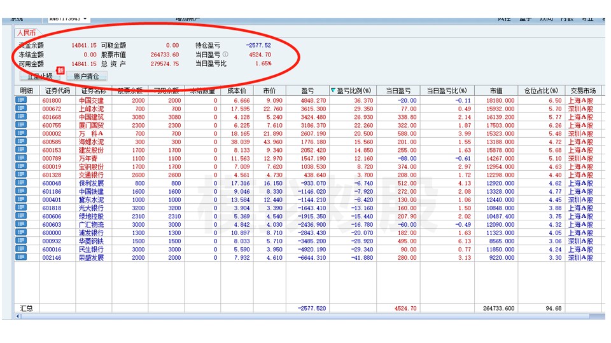Click the 市值 column header
Screen dimensions: 611x343
point(496,91)
